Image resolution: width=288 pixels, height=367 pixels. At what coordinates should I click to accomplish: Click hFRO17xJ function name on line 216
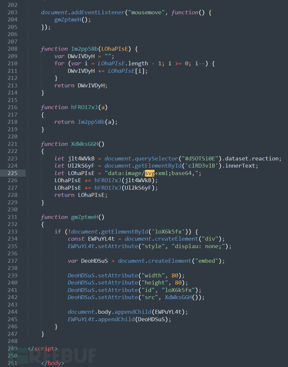[84, 107]
